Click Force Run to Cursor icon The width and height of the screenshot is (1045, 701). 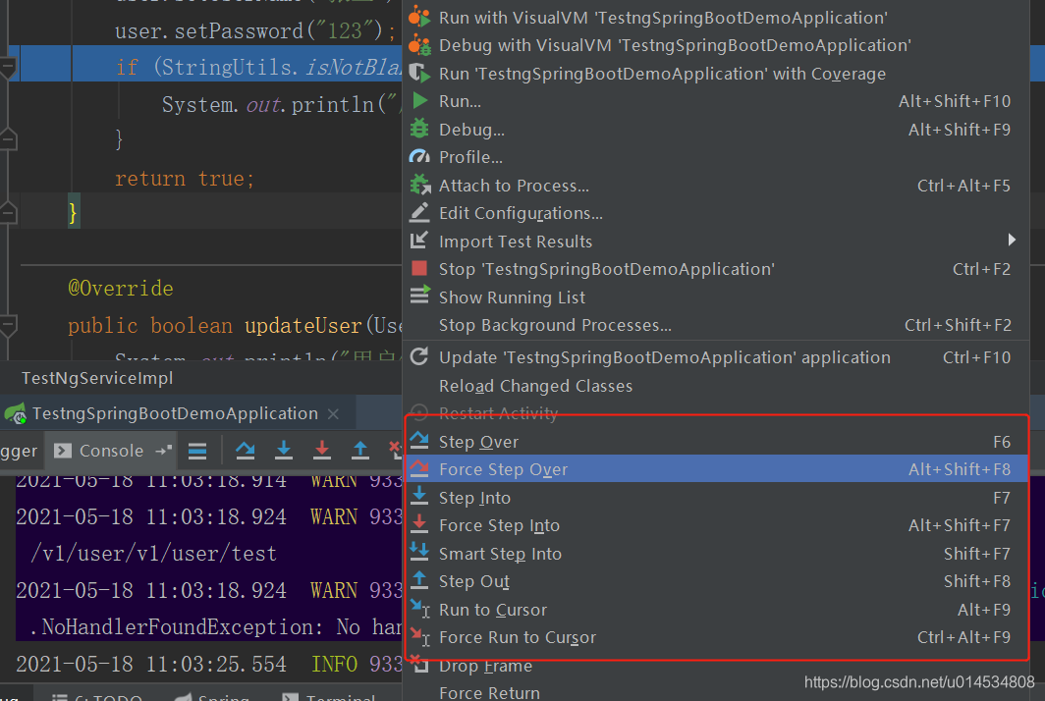point(420,636)
